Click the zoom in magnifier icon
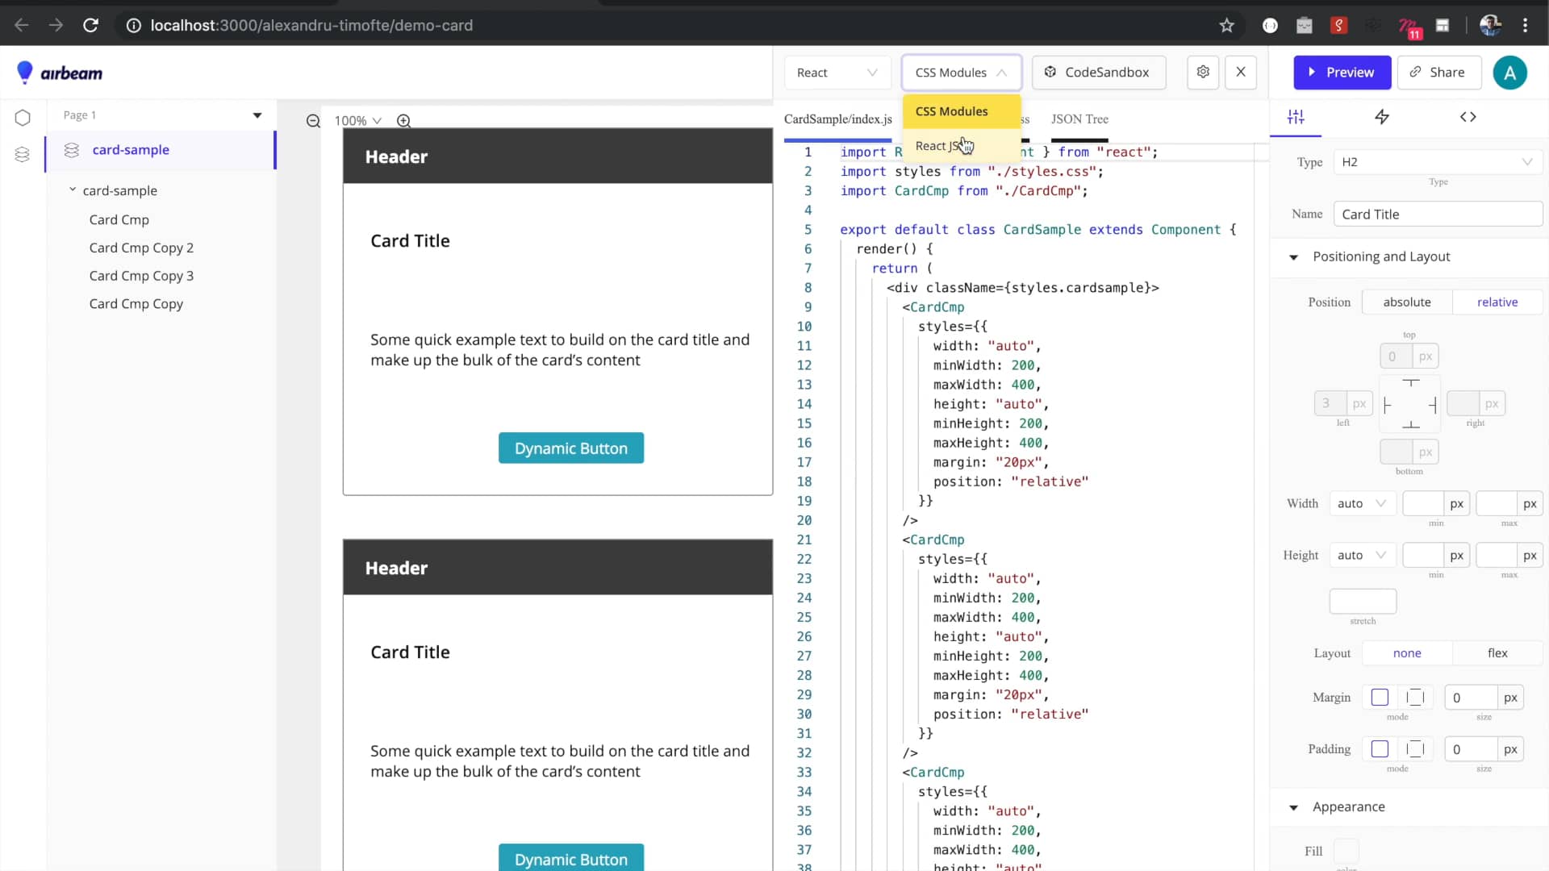 (404, 121)
